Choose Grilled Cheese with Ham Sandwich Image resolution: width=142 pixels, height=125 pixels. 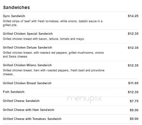click(29, 110)
